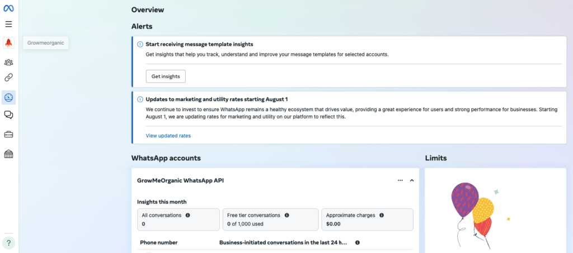Open the briefcase sidebar icon
Image resolution: width=573 pixels, height=253 pixels.
8,135
